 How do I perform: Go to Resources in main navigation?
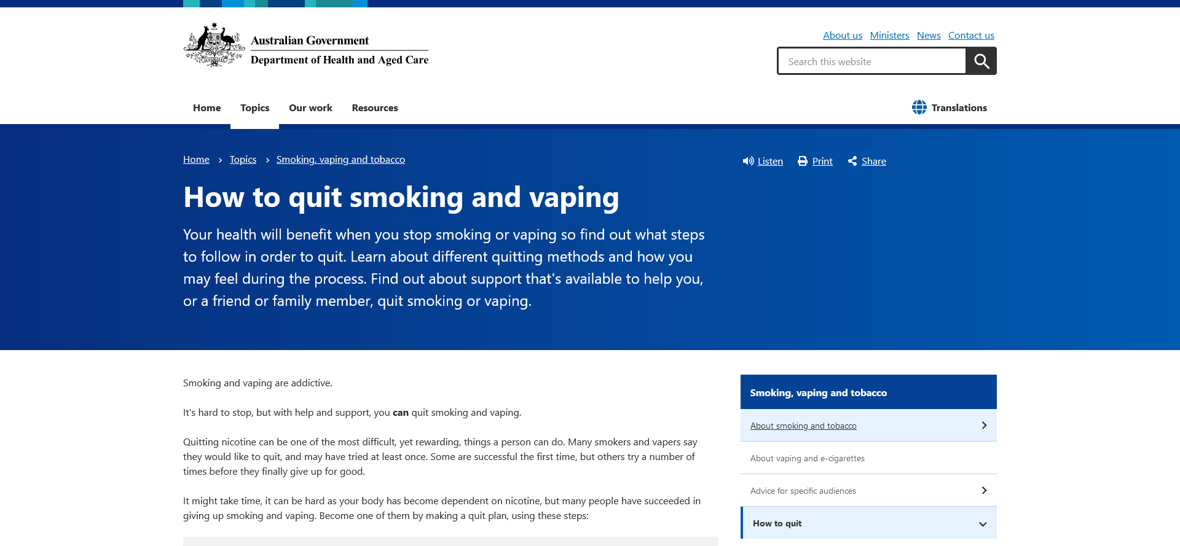point(374,108)
